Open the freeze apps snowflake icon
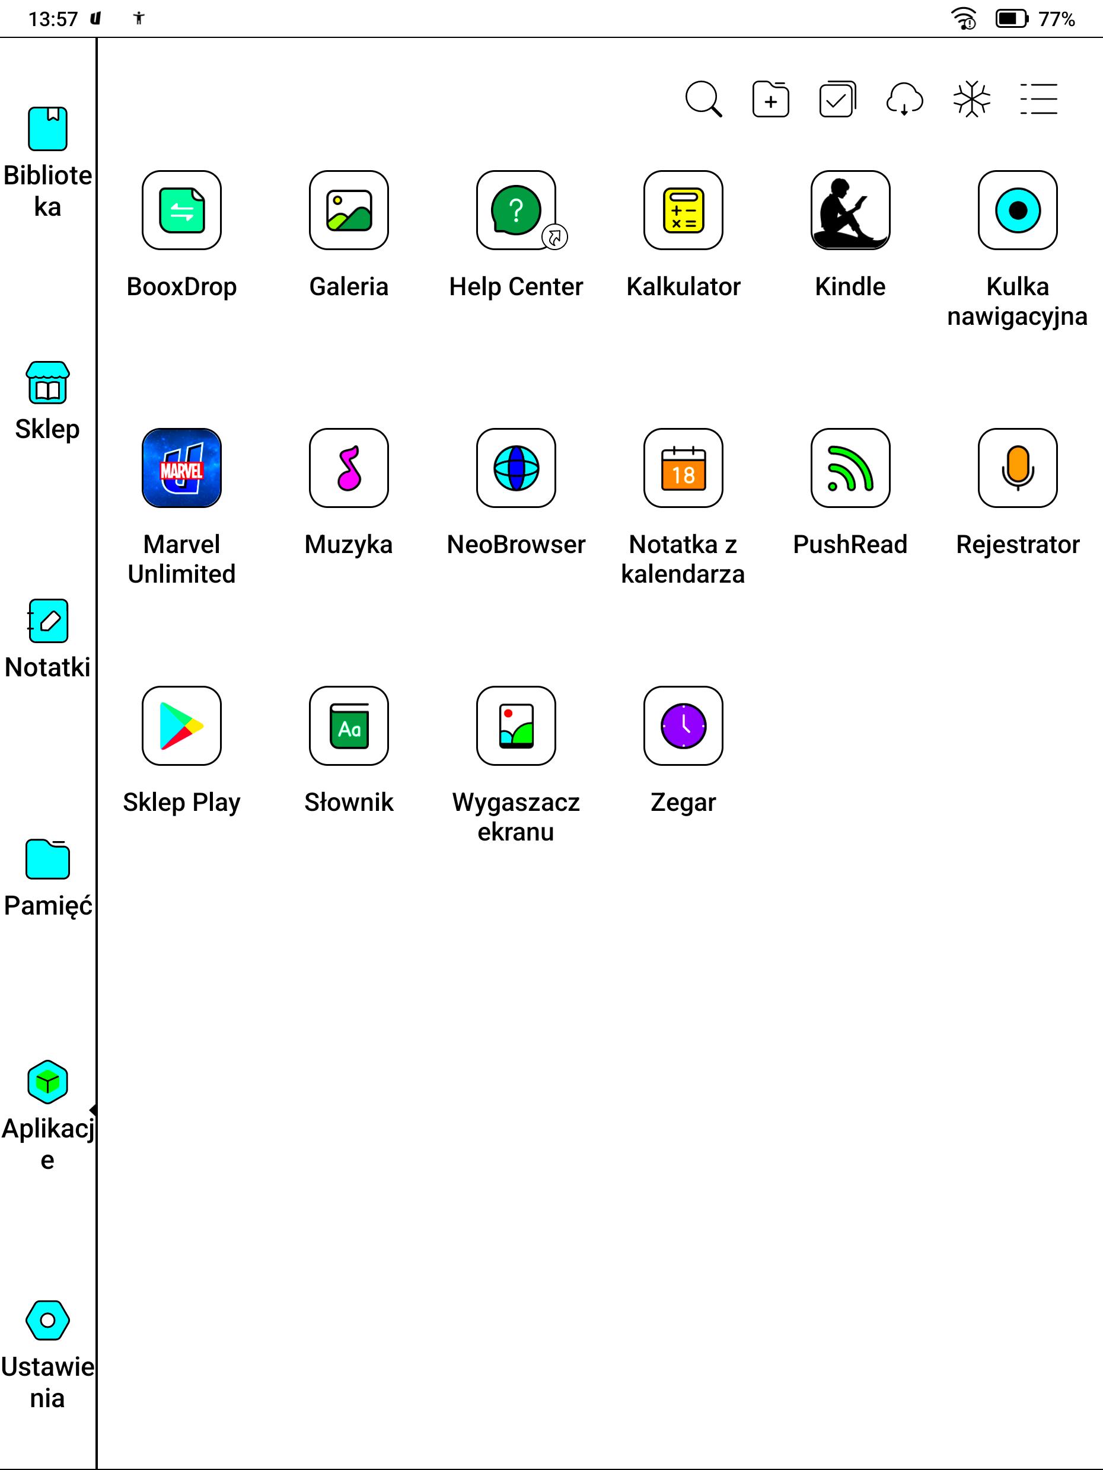The width and height of the screenshot is (1103, 1470). click(971, 100)
